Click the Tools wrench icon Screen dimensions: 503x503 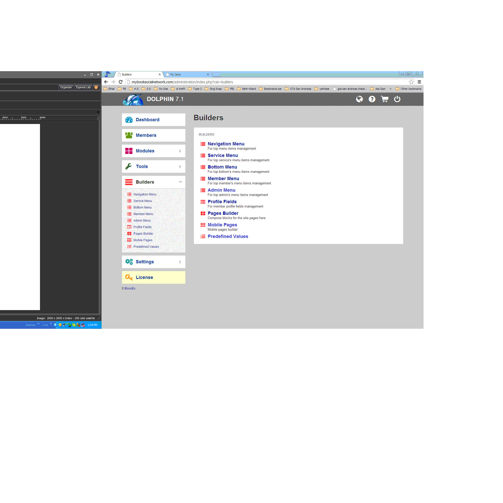point(129,166)
